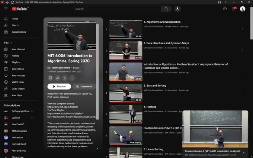Image resolution: width=253 pixels, height=158 pixels.
Task: Click the browser back arrow
Action: tap(7, 2)
